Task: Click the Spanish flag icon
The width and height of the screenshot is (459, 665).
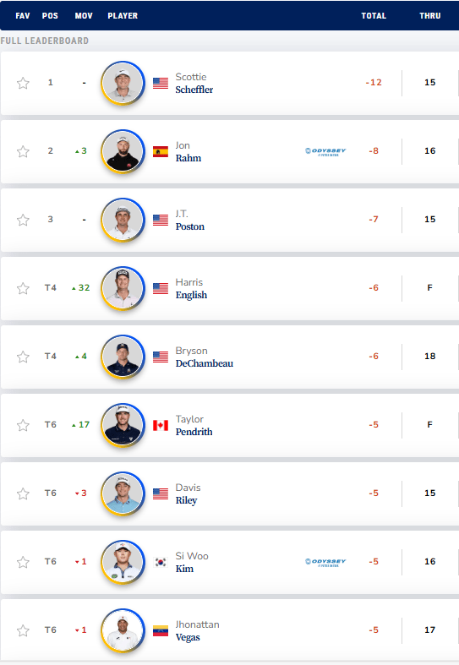Action: (161, 151)
